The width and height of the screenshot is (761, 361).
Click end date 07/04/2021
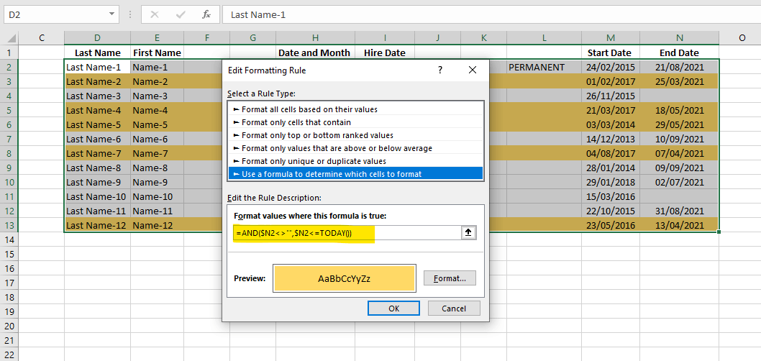click(680, 154)
